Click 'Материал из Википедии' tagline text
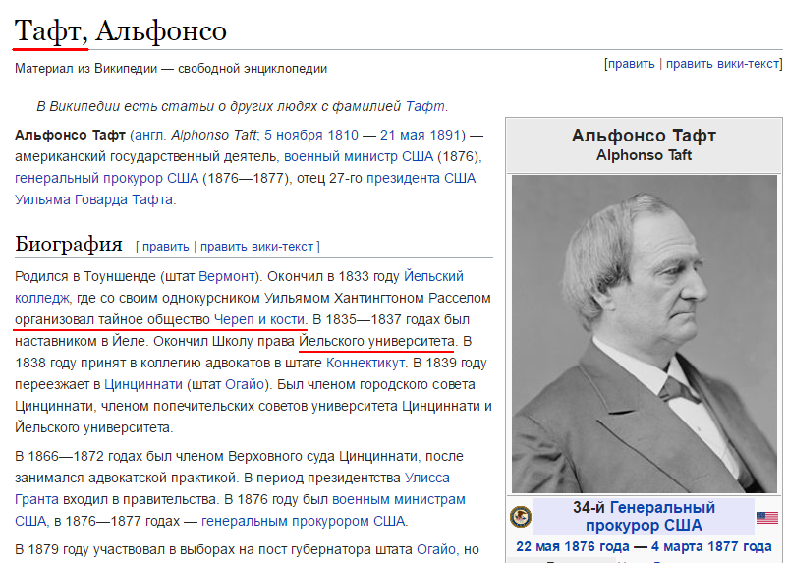 coord(85,68)
